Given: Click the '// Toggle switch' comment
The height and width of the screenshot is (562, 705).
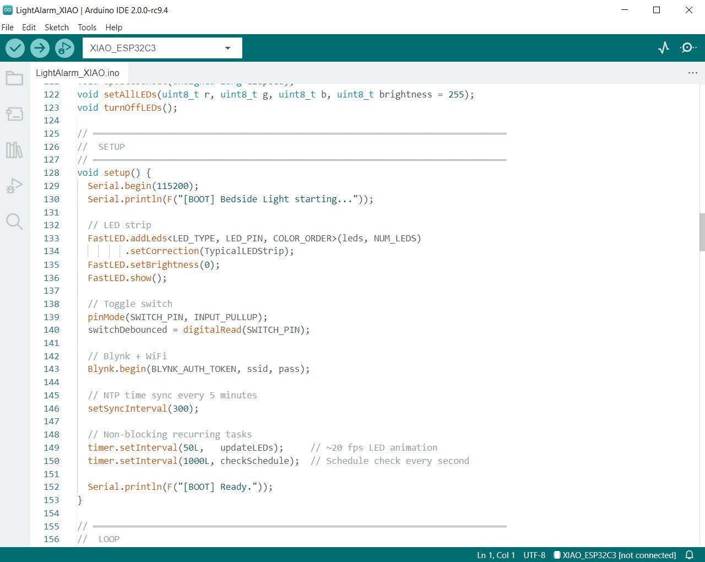Looking at the screenshot, I should coord(130,304).
